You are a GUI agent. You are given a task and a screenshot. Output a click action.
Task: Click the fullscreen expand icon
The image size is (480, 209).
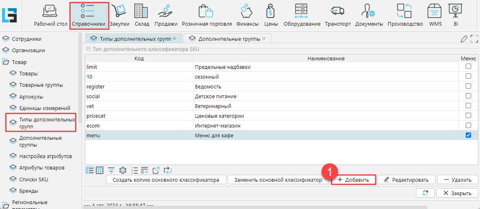(x=474, y=39)
